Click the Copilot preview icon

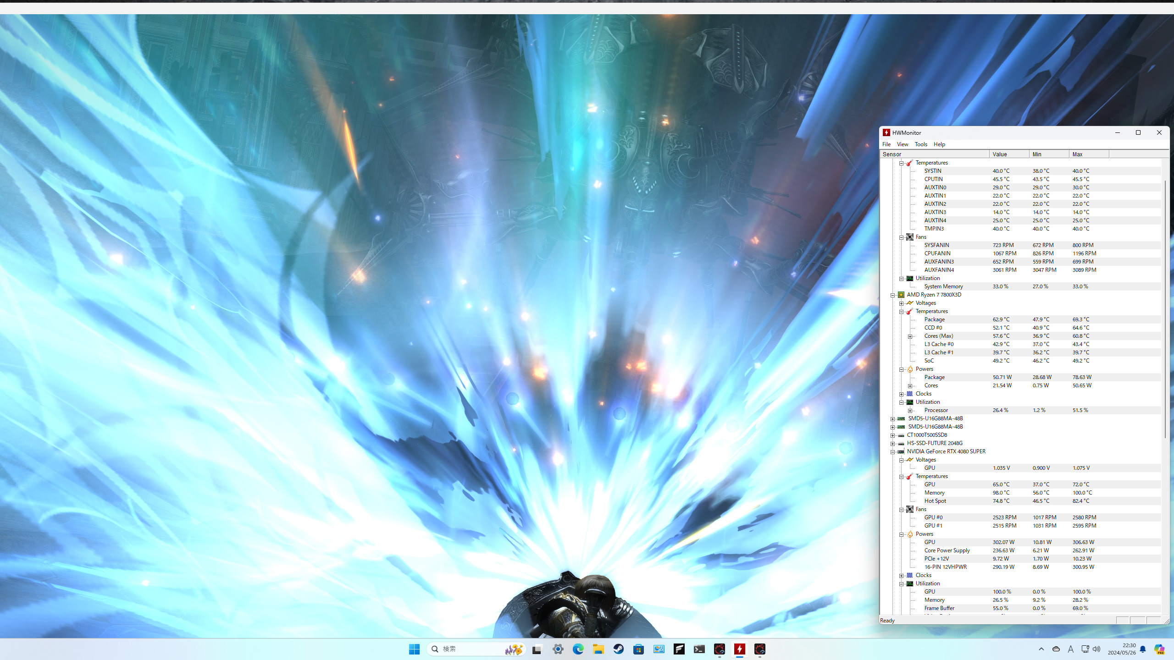click(1159, 649)
